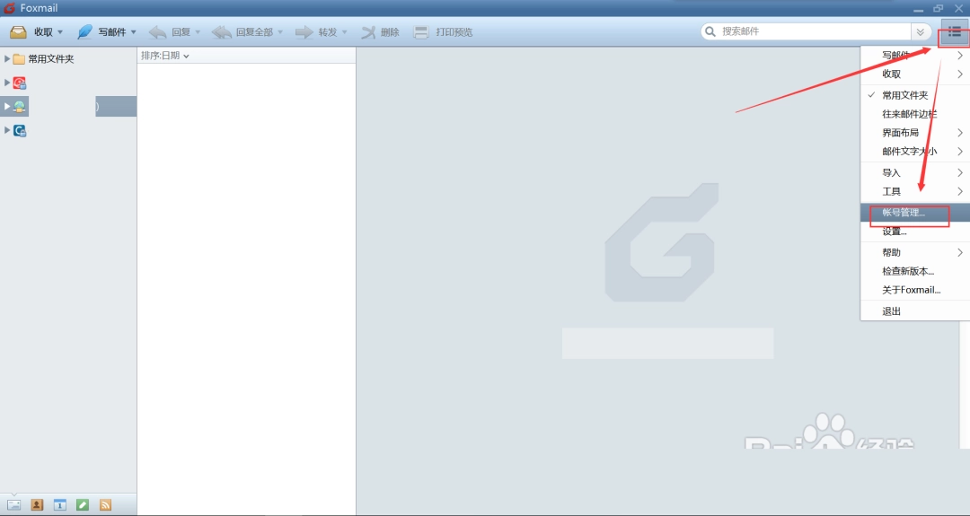Open 收取 submenu in the main menu

coord(915,74)
